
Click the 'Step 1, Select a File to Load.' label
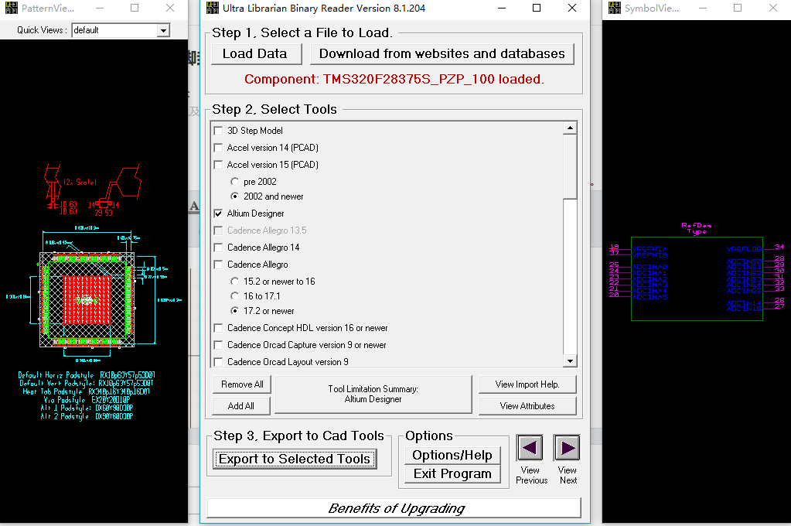(302, 32)
